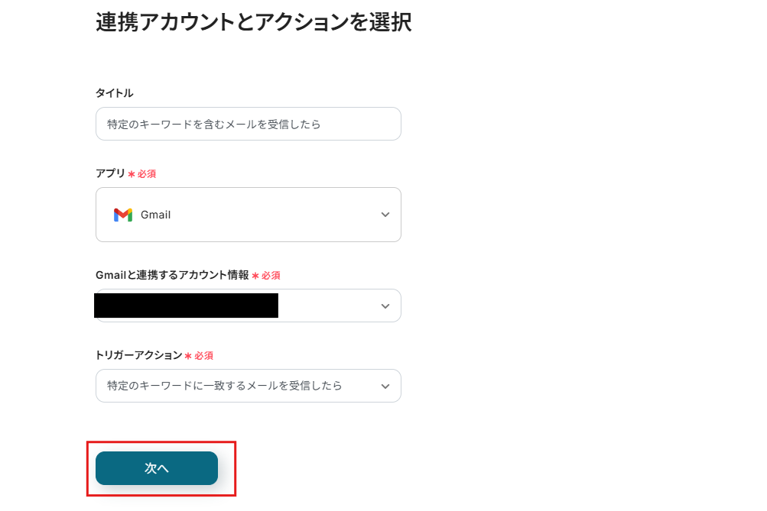Select the Gmail text in app selector
767x511 pixels.
point(156,215)
